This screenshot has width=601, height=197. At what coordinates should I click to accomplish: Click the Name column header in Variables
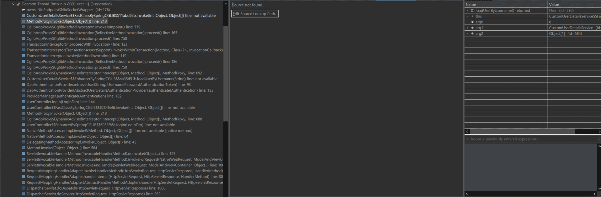(x=506, y=4)
